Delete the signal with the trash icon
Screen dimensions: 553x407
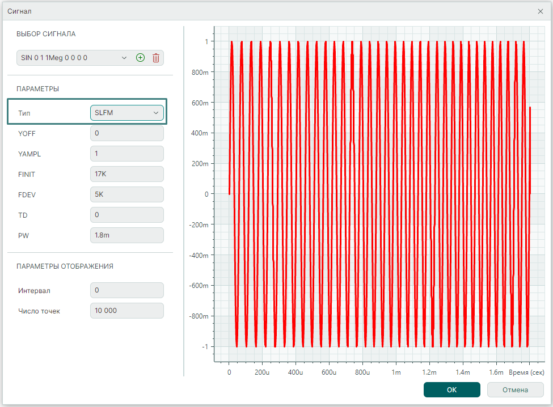(156, 58)
